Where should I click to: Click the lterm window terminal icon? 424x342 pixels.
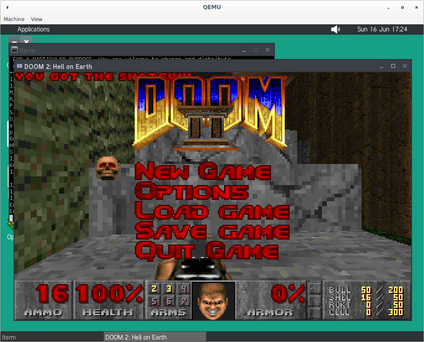[14, 50]
